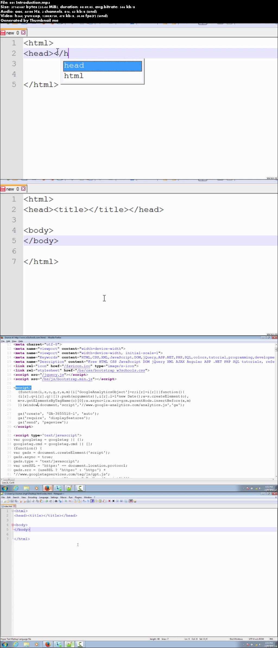
Task: Toggle the Word Wrap toolbar button
Action: tap(84, 501)
